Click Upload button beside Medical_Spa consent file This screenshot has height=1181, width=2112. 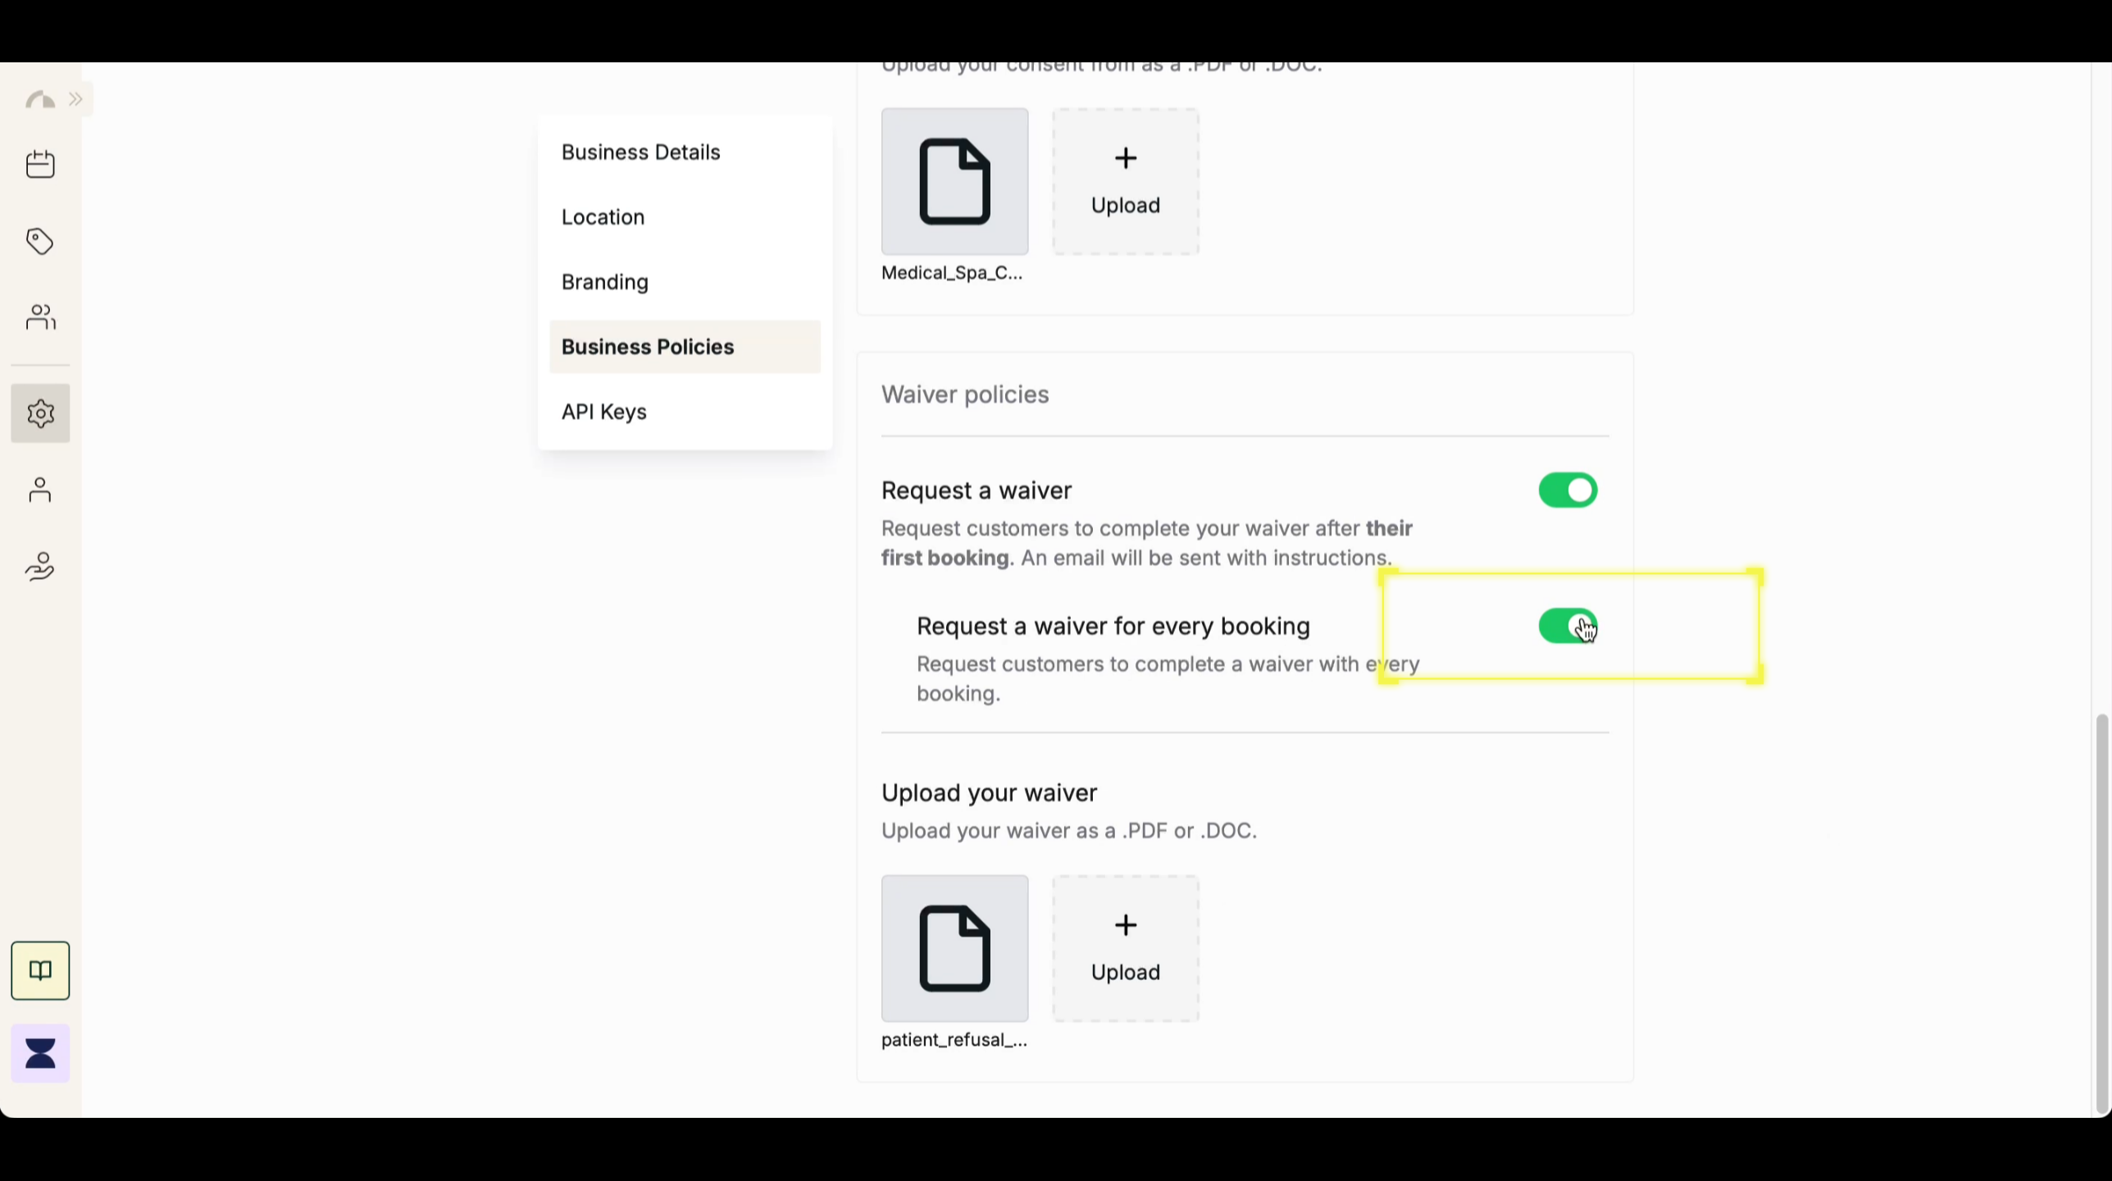(x=1126, y=181)
